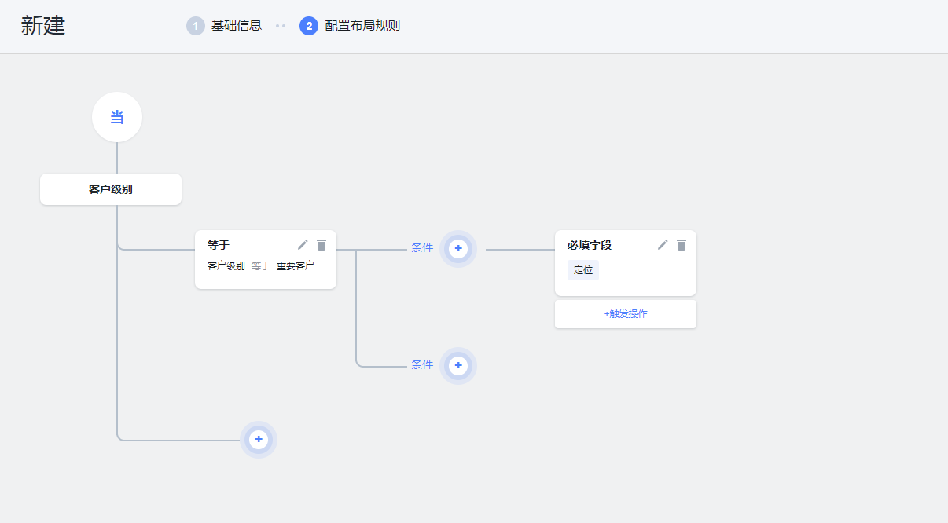Add a new branch with bottom plus icon
Screen dimensions: 948x523
click(259, 440)
